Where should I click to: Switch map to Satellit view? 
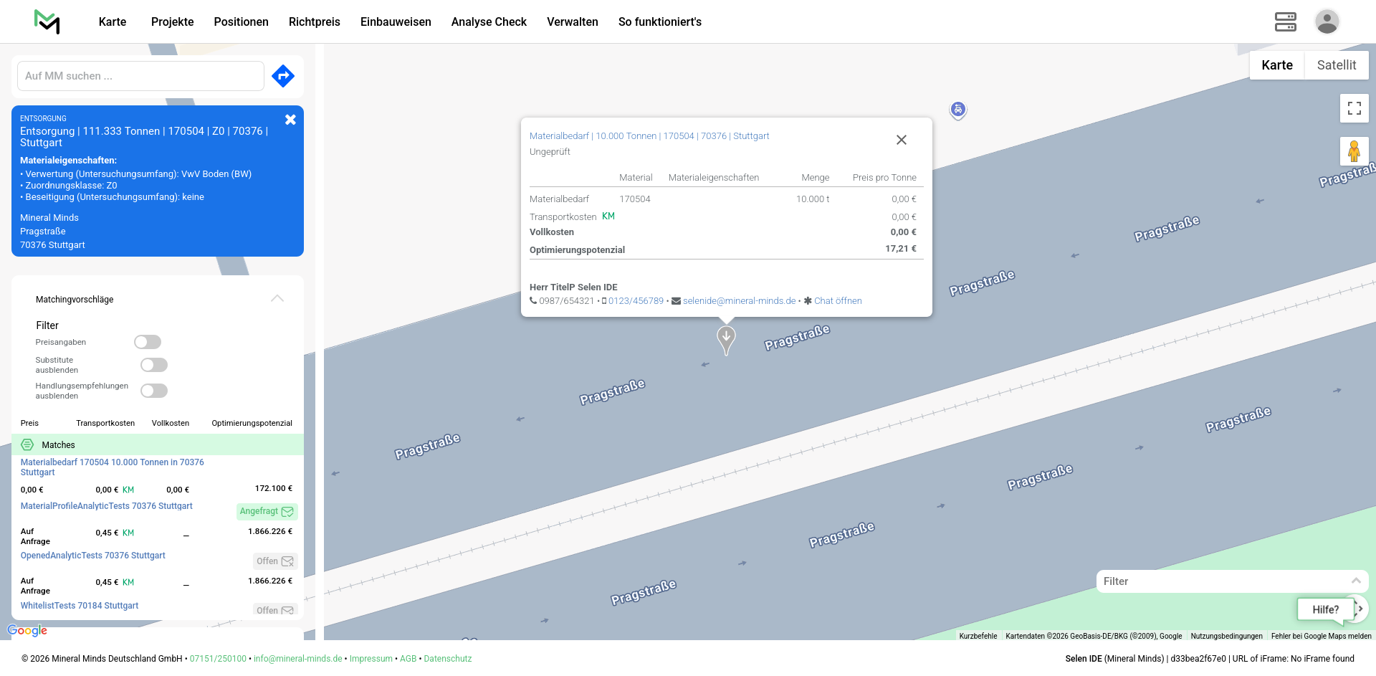click(1336, 65)
